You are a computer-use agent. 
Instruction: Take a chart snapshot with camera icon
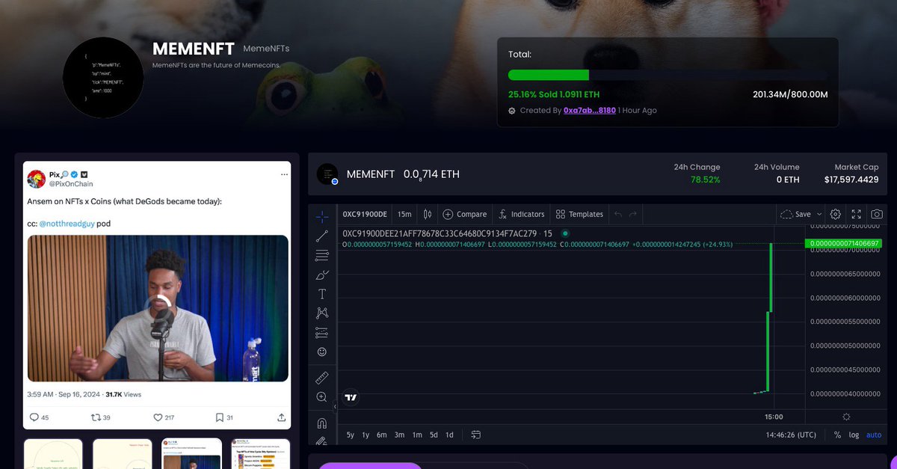(877, 214)
